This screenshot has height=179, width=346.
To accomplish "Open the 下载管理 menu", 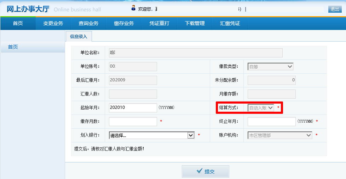I will (x=195, y=23).
